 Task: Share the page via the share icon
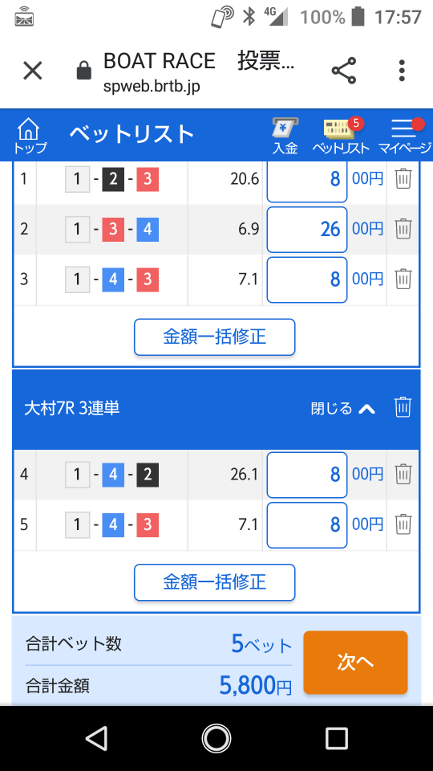(x=344, y=71)
